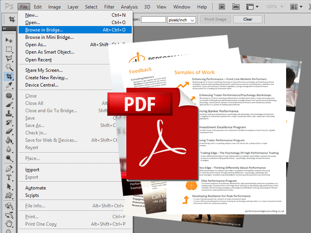Click the resolution input field
311x233 pixels.
(x=154, y=19)
